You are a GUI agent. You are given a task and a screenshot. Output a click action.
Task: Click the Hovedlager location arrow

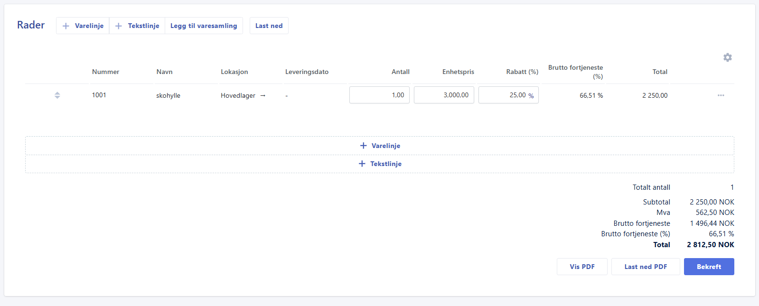tap(263, 96)
